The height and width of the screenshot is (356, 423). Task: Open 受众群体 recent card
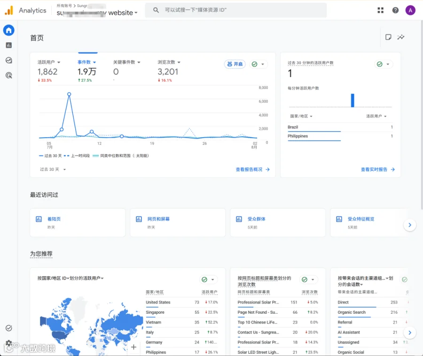click(278, 223)
